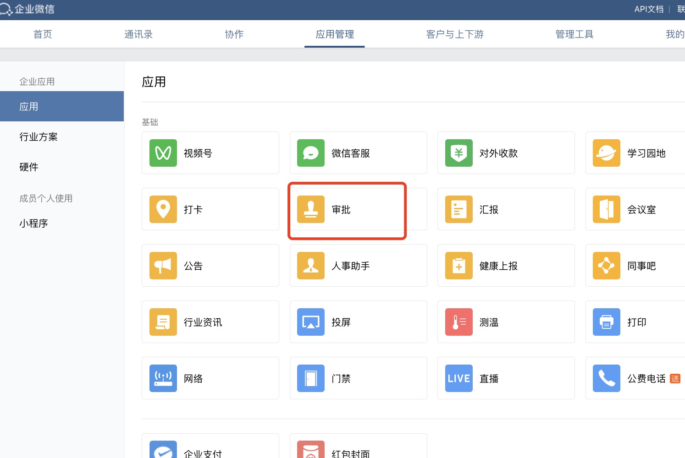This screenshot has height=458, width=685.
Task: Open the 直播 LIVE icon
Action: pos(459,378)
